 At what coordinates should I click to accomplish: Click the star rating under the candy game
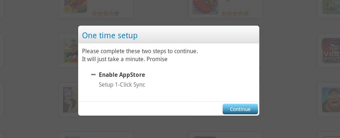click(235, 13)
